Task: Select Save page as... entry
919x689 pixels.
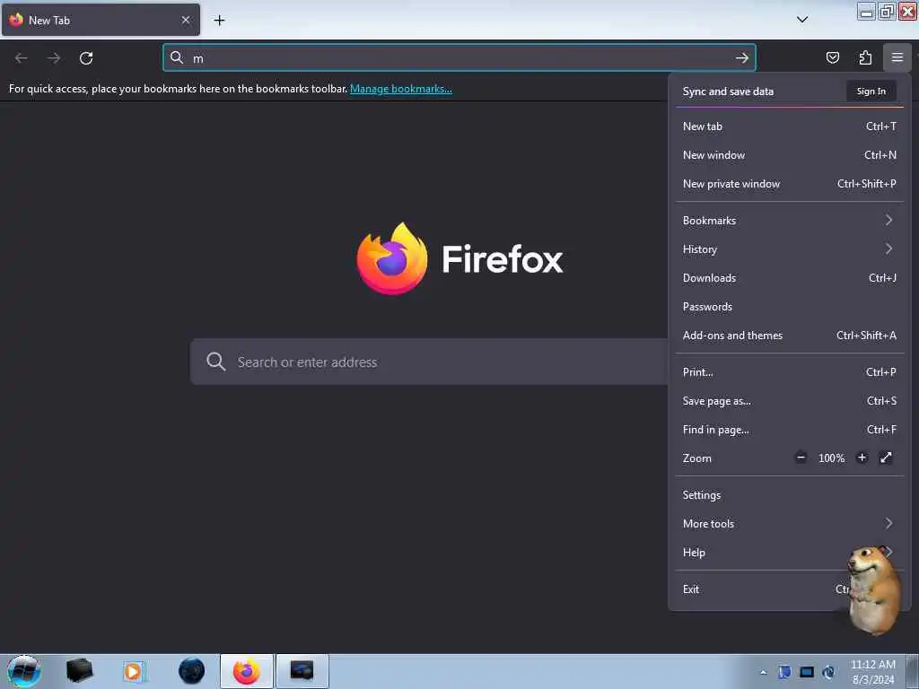Action: (790, 401)
